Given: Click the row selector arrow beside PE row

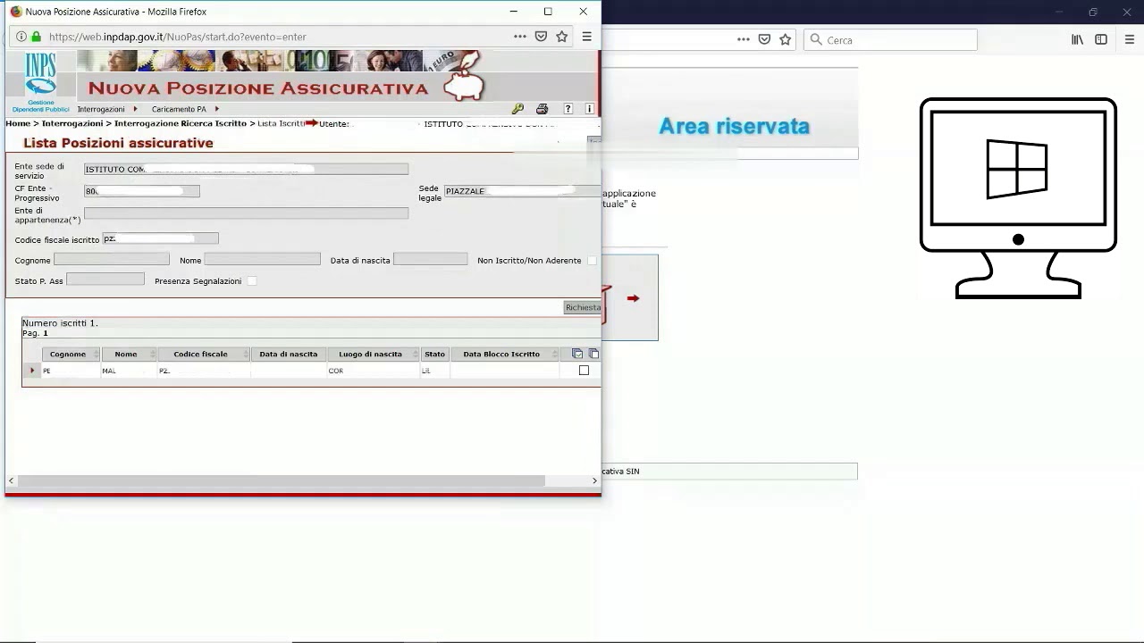Looking at the screenshot, I should click(x=32, y=371).
